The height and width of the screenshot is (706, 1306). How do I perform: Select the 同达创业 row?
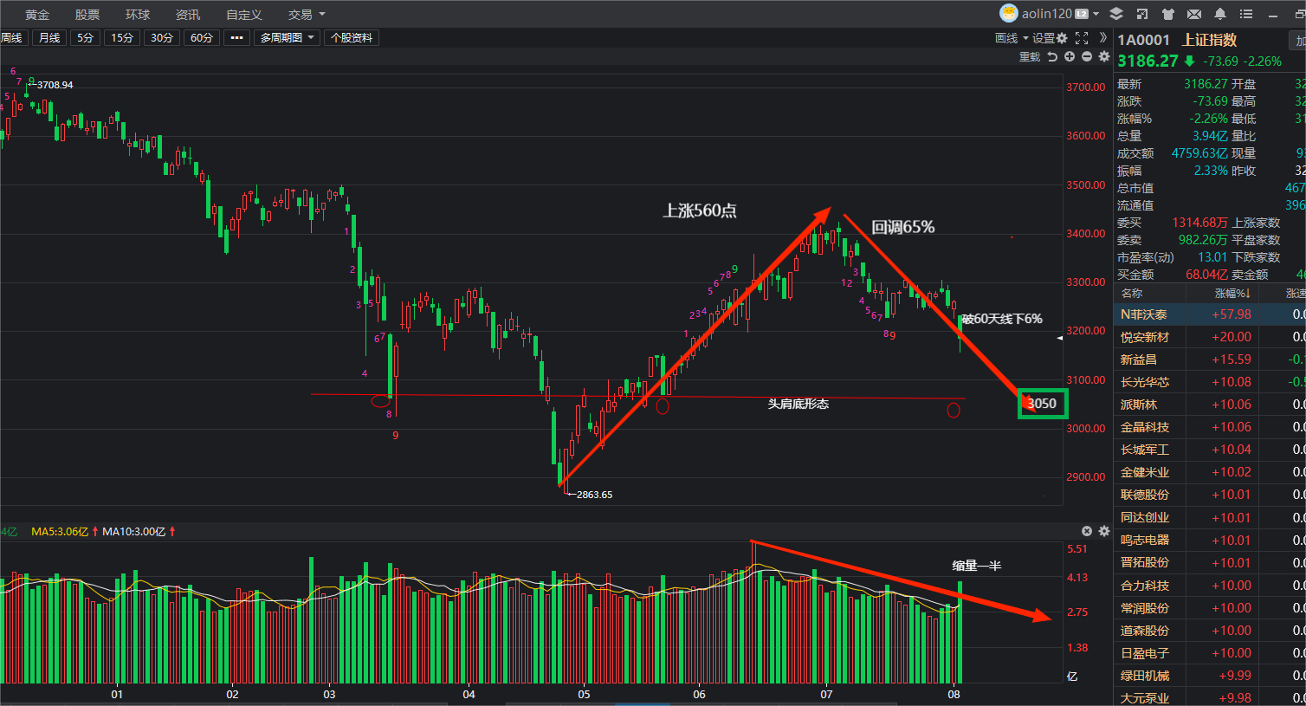pos(1210,517)
